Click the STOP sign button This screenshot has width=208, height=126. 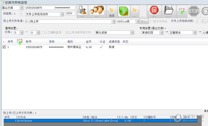pos(194,11)
